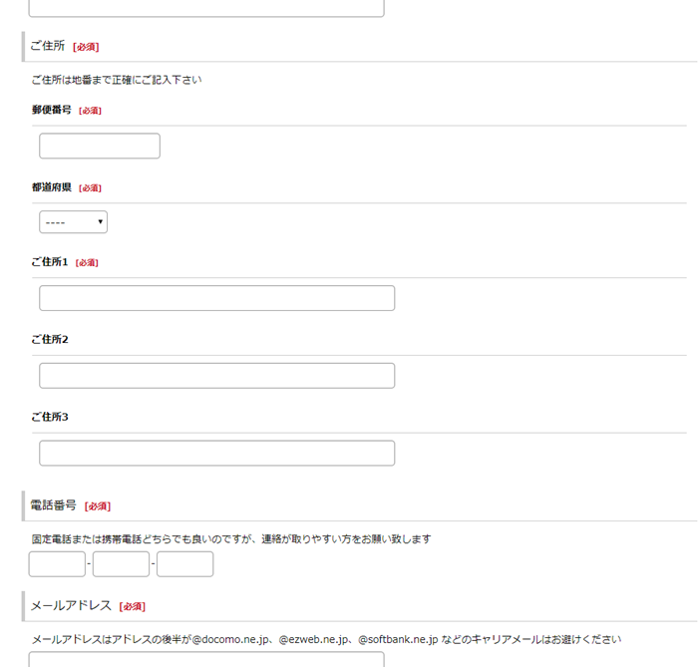Screen dimensions: 698x667
Task: Click the text field above the ご住所 section
Action: pos(206,8)
